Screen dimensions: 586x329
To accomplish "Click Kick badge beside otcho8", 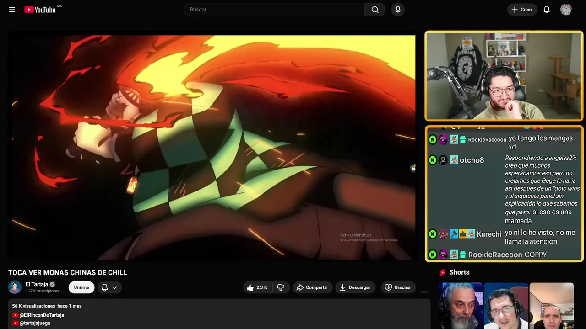I will [x=433, y=160].
